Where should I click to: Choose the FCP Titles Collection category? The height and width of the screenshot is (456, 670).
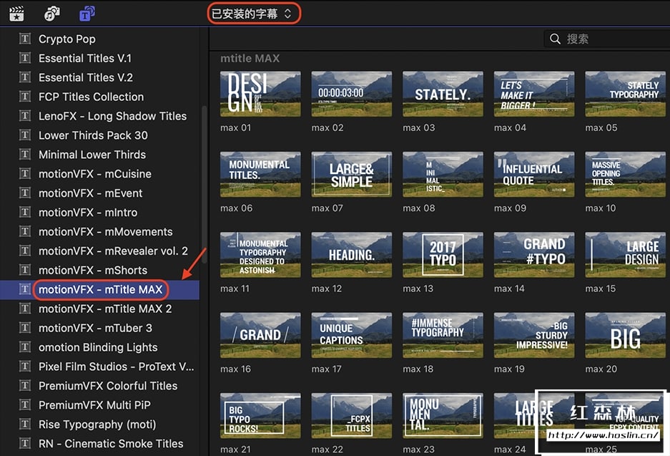[99, 97]
